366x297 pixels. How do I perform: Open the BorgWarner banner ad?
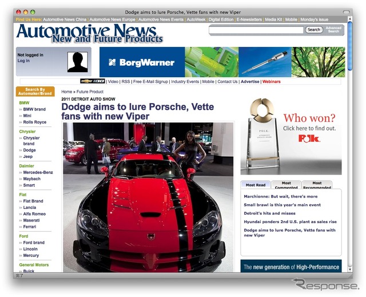point(222,62)
